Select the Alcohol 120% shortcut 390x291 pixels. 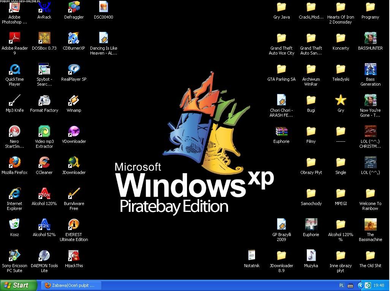coord(44,193)
